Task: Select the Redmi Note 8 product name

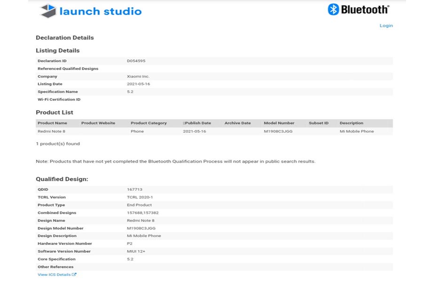Action: pos(52,131)
